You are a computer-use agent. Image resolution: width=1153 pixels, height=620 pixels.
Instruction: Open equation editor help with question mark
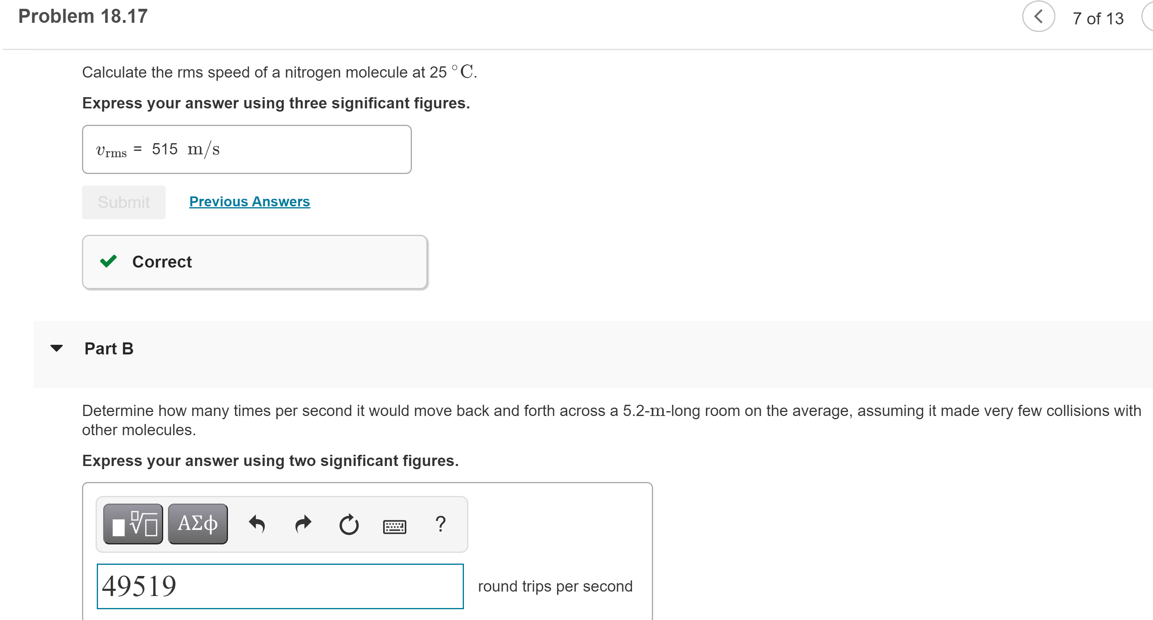pos(440,524)
